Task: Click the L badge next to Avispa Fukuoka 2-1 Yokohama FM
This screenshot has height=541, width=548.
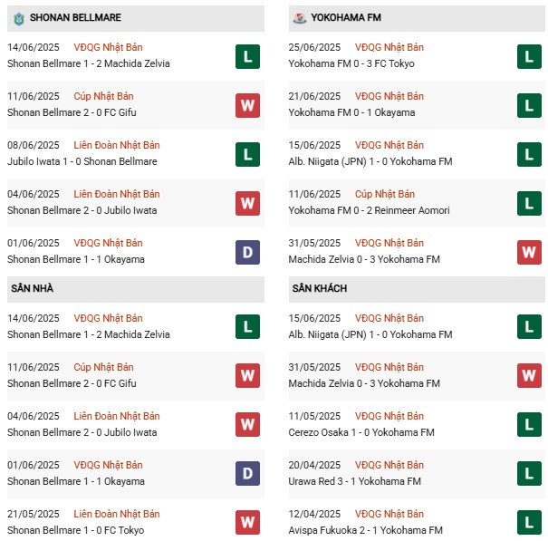Action: [529, 523]
